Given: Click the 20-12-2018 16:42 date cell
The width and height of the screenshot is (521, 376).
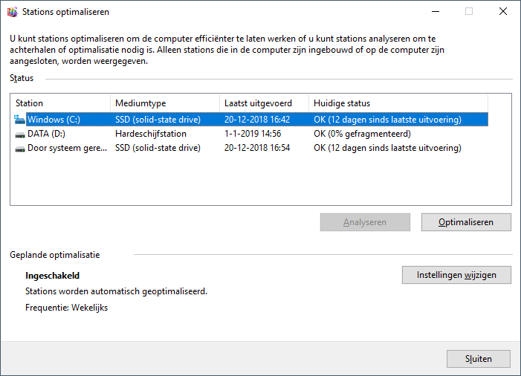Looking at the screenshot, I should point(257,120).
